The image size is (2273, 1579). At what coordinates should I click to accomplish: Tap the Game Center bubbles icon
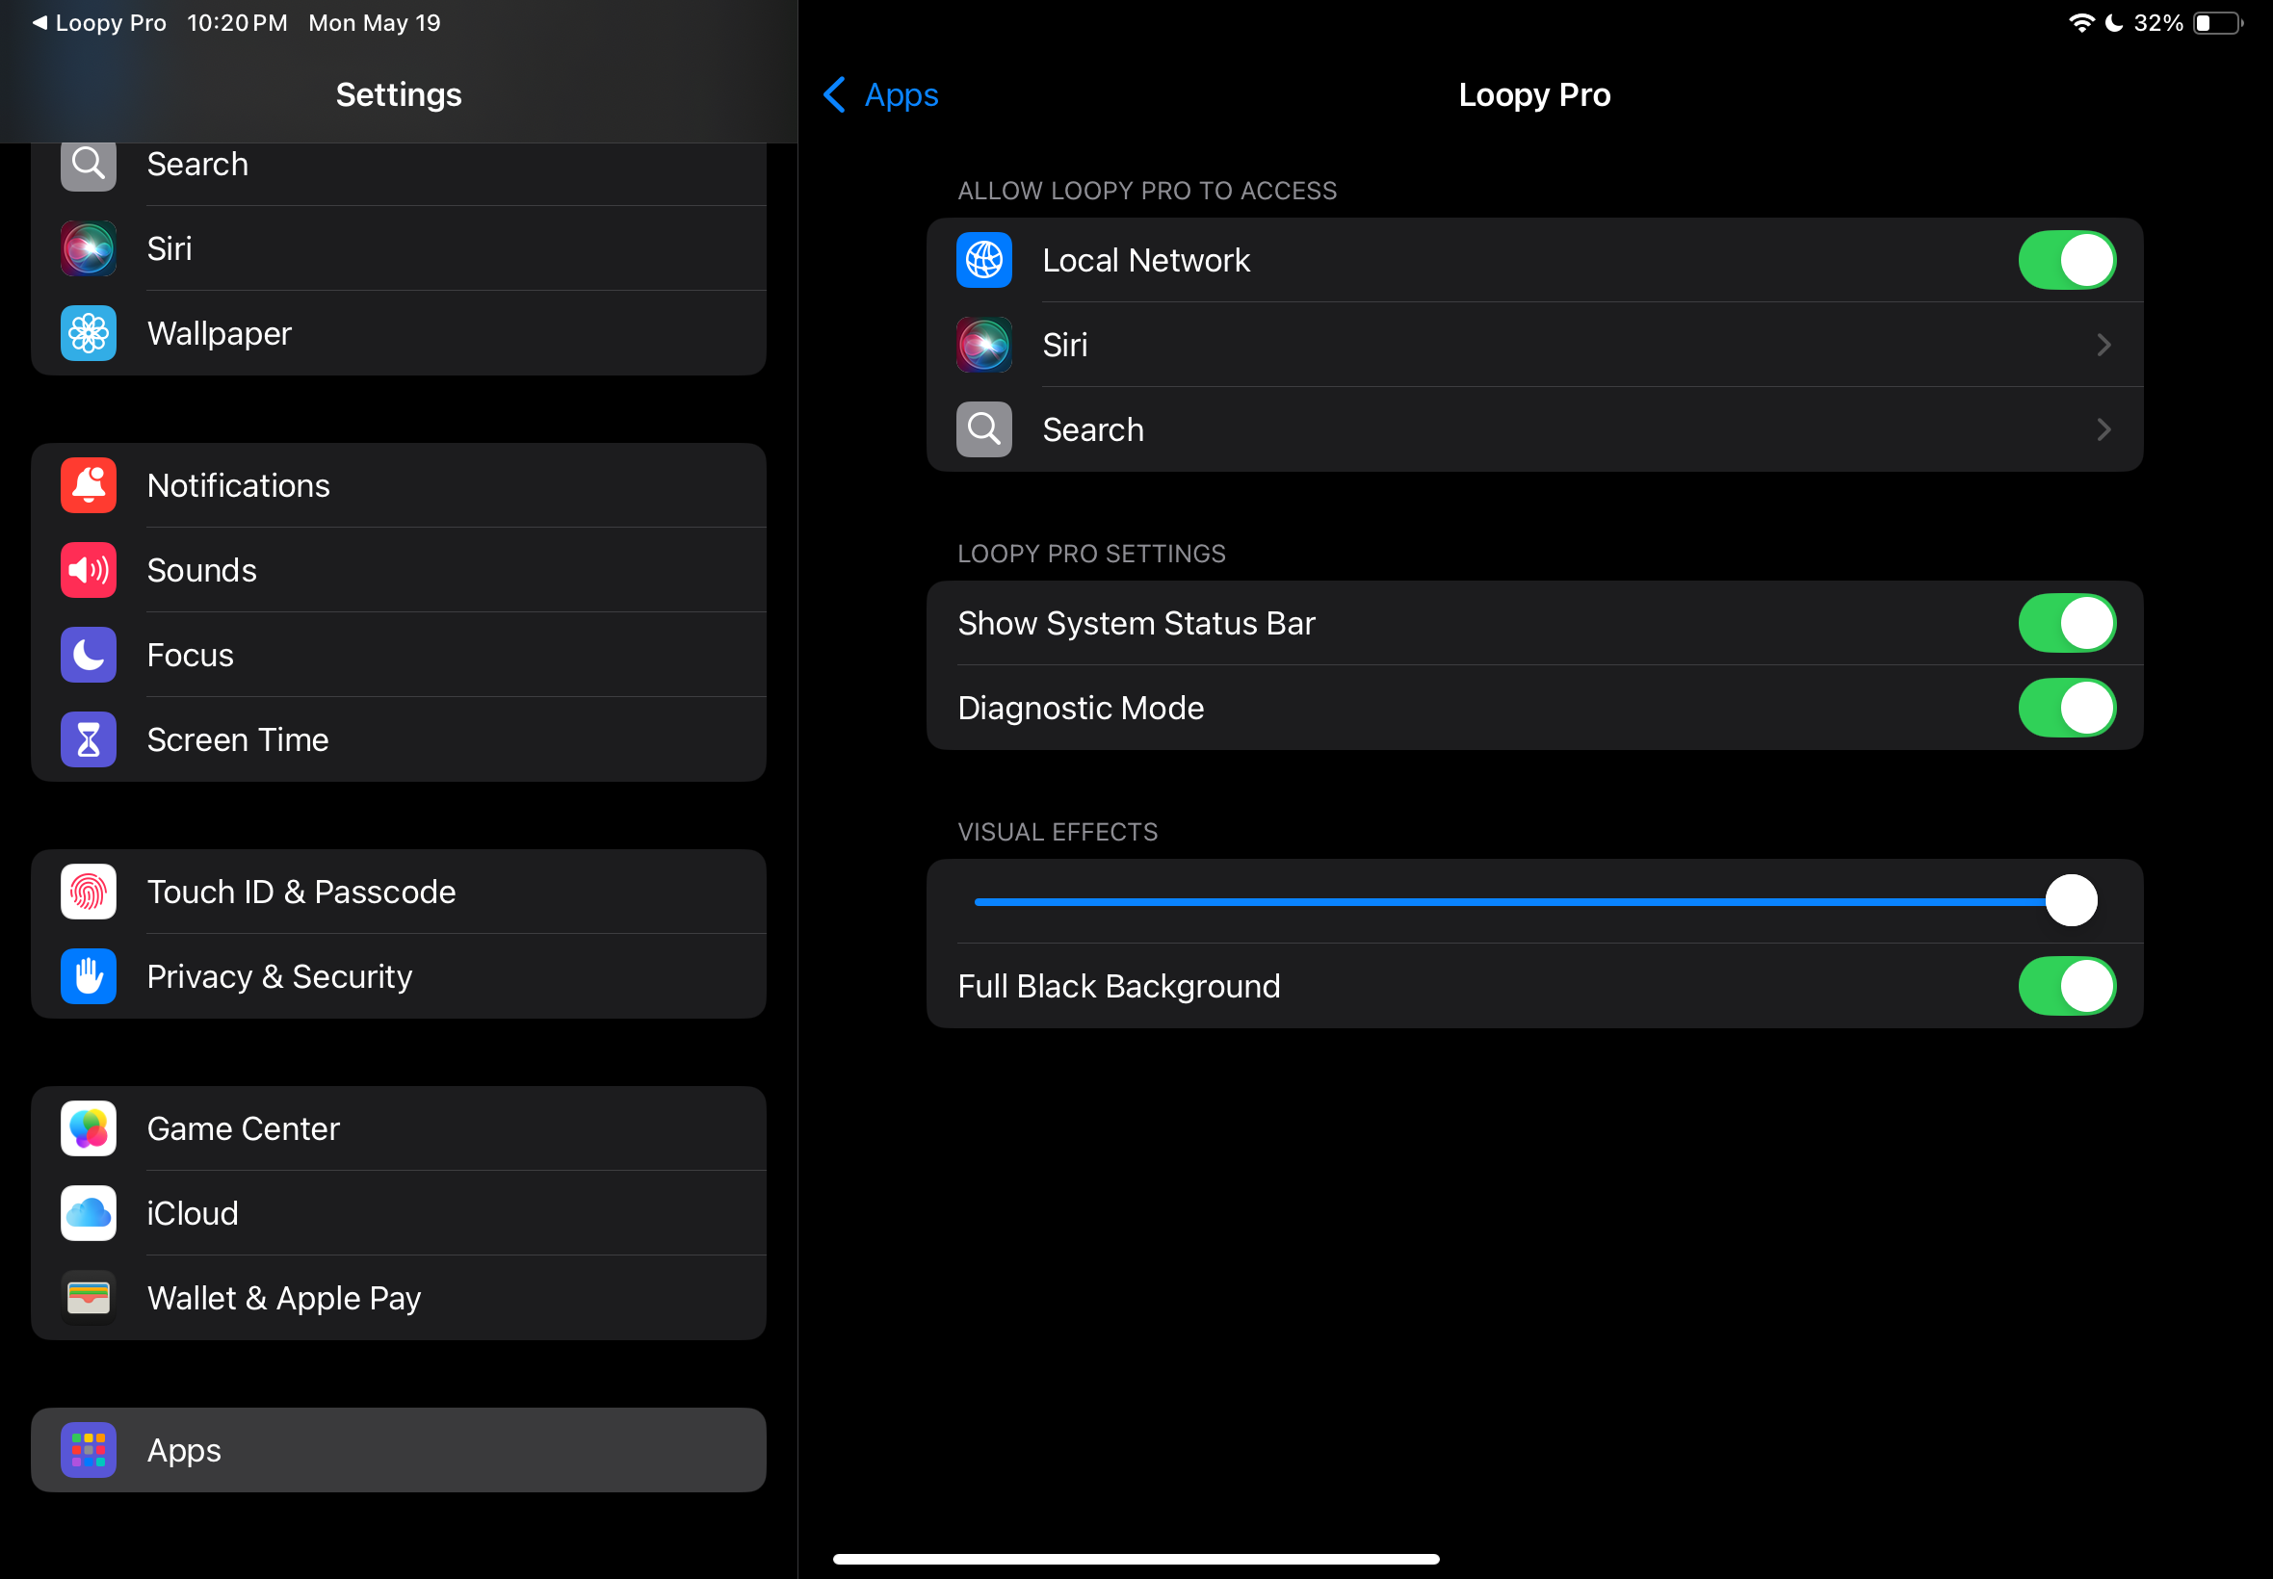pyautogui.click(x=88, y=1129)
